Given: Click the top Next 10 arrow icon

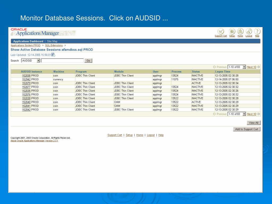Looking at the screenshot, I should [259, 67].
